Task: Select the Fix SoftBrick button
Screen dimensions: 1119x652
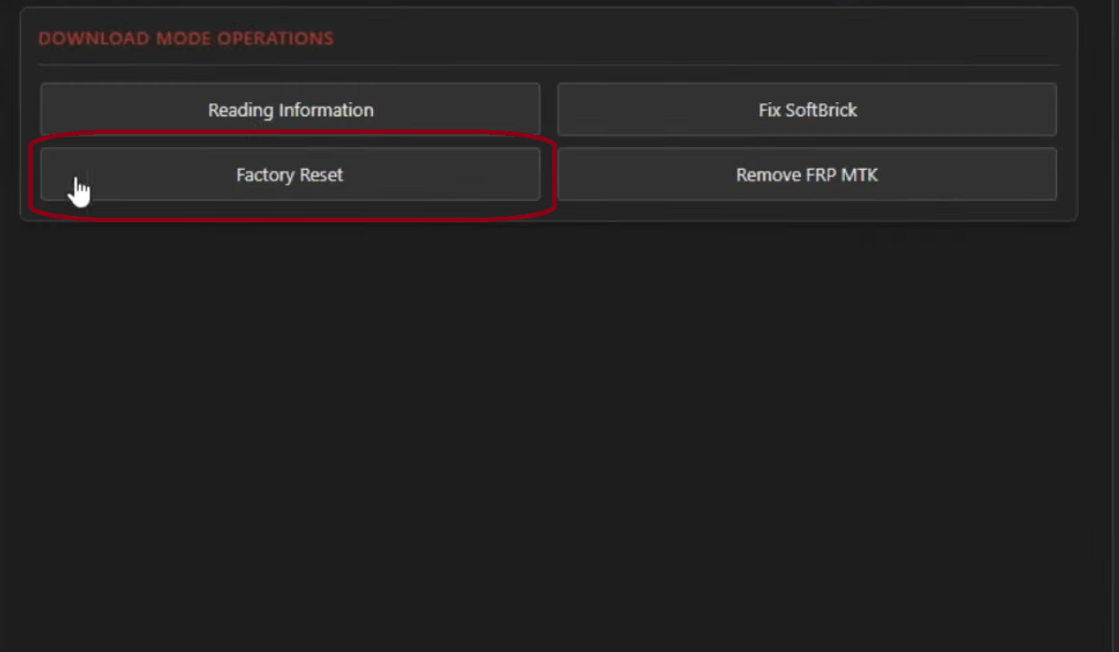Action: (x=806, y=110)
